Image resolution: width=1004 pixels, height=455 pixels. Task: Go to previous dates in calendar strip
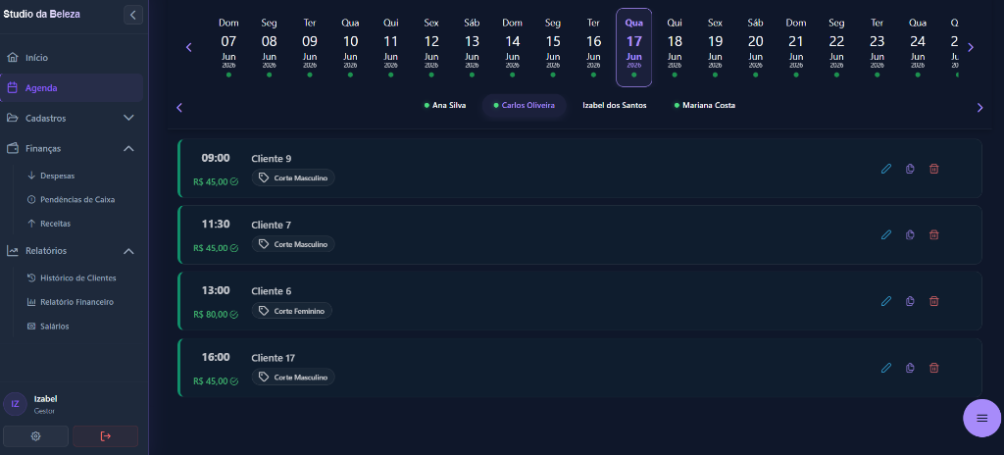click(x=188, y=47)
